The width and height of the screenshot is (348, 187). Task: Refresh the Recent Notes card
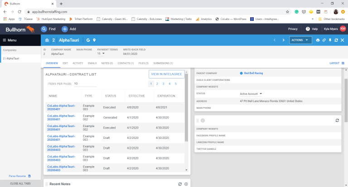tap(180, 184)
